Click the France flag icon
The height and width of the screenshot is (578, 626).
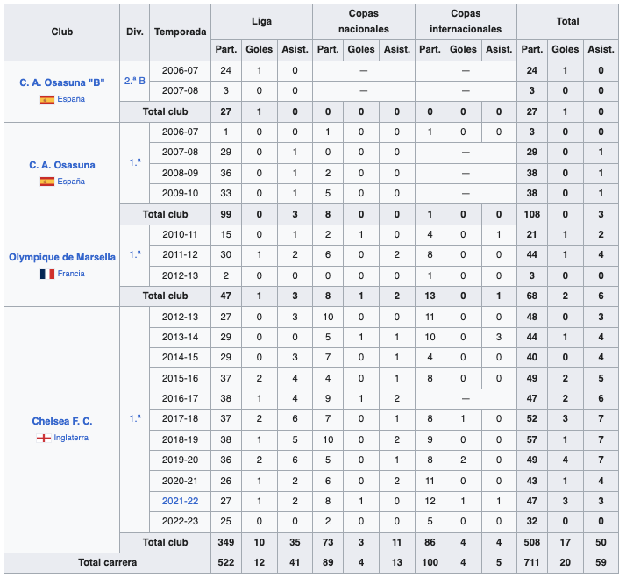coord(46,274)
